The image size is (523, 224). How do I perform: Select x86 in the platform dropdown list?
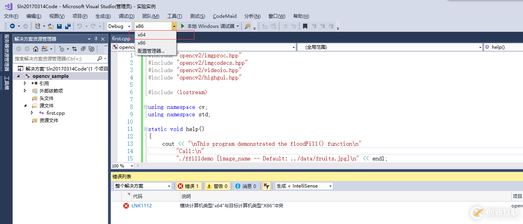pos(156,43)
